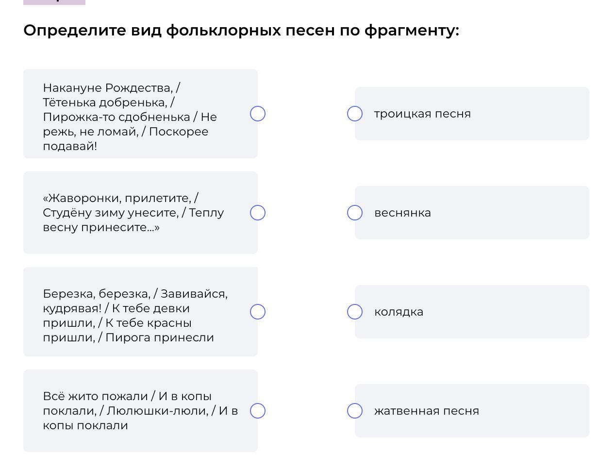
Task: Click the purple label above the question
Action: tap(54, 2)
